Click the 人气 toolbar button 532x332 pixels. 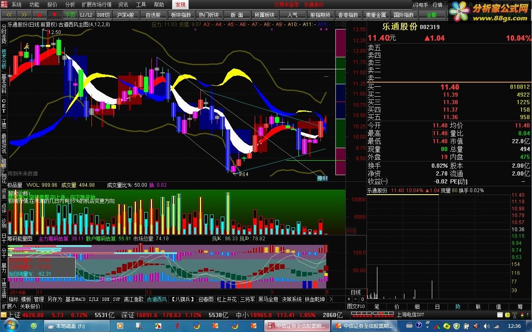(x=292, y=15)
